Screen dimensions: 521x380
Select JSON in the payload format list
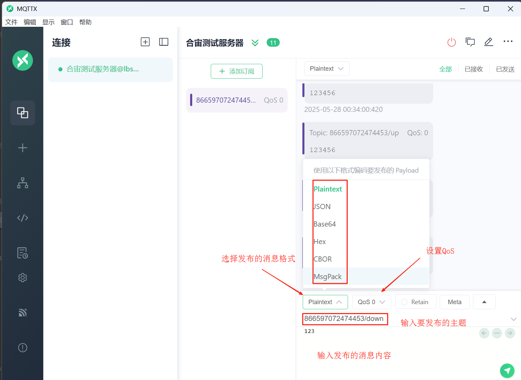click(x=366, y=206)
